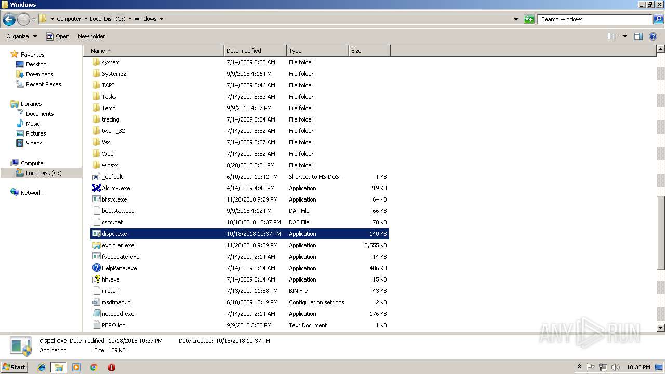Select the notepad.exe icon
The height and width of the screenshot is (374, 665).
tap(96, 314)
